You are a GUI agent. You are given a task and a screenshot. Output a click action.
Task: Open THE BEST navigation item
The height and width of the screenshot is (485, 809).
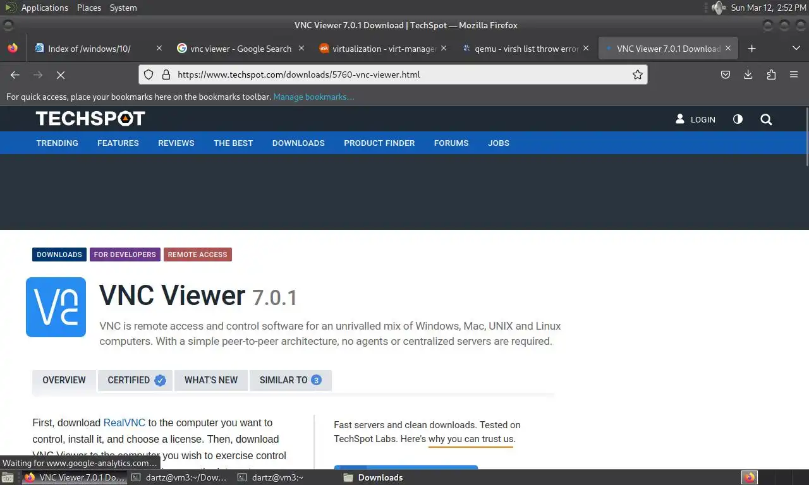coord(233,143)
